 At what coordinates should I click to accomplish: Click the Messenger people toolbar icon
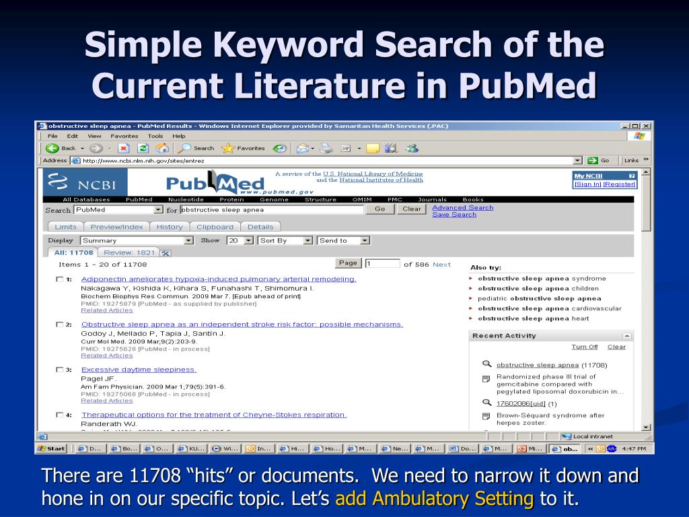pyautogui.click(x=412, y=149)
